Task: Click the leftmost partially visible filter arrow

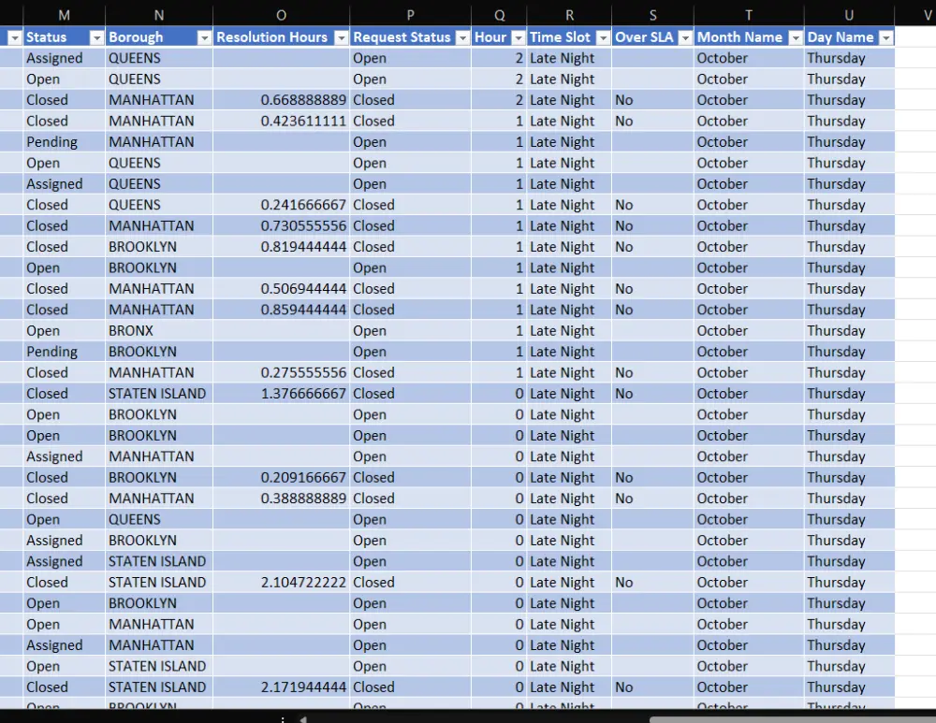Action: (15, 37)
